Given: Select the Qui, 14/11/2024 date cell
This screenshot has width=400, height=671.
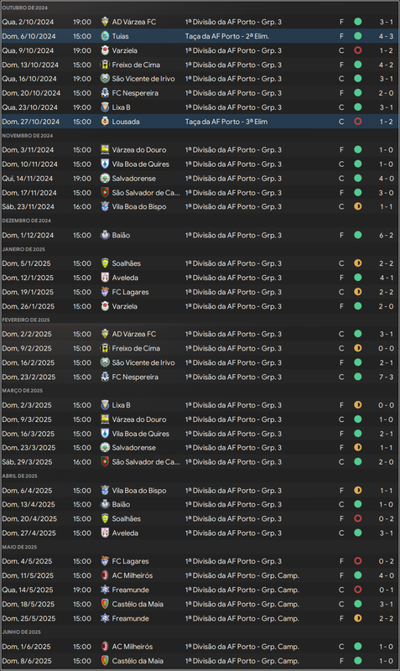Looking at the screenshot, I should (28, 179).
